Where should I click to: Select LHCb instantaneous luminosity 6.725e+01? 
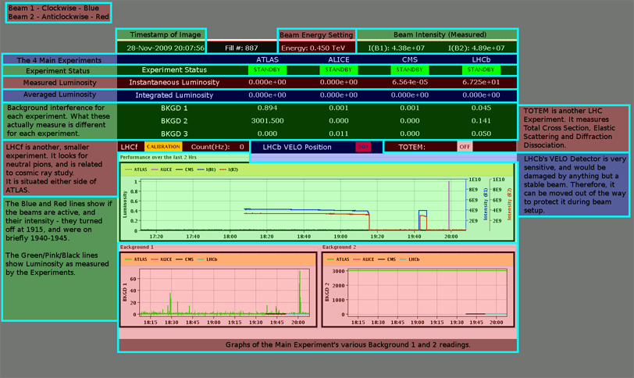pyautogui.click(x=481, y=82)
